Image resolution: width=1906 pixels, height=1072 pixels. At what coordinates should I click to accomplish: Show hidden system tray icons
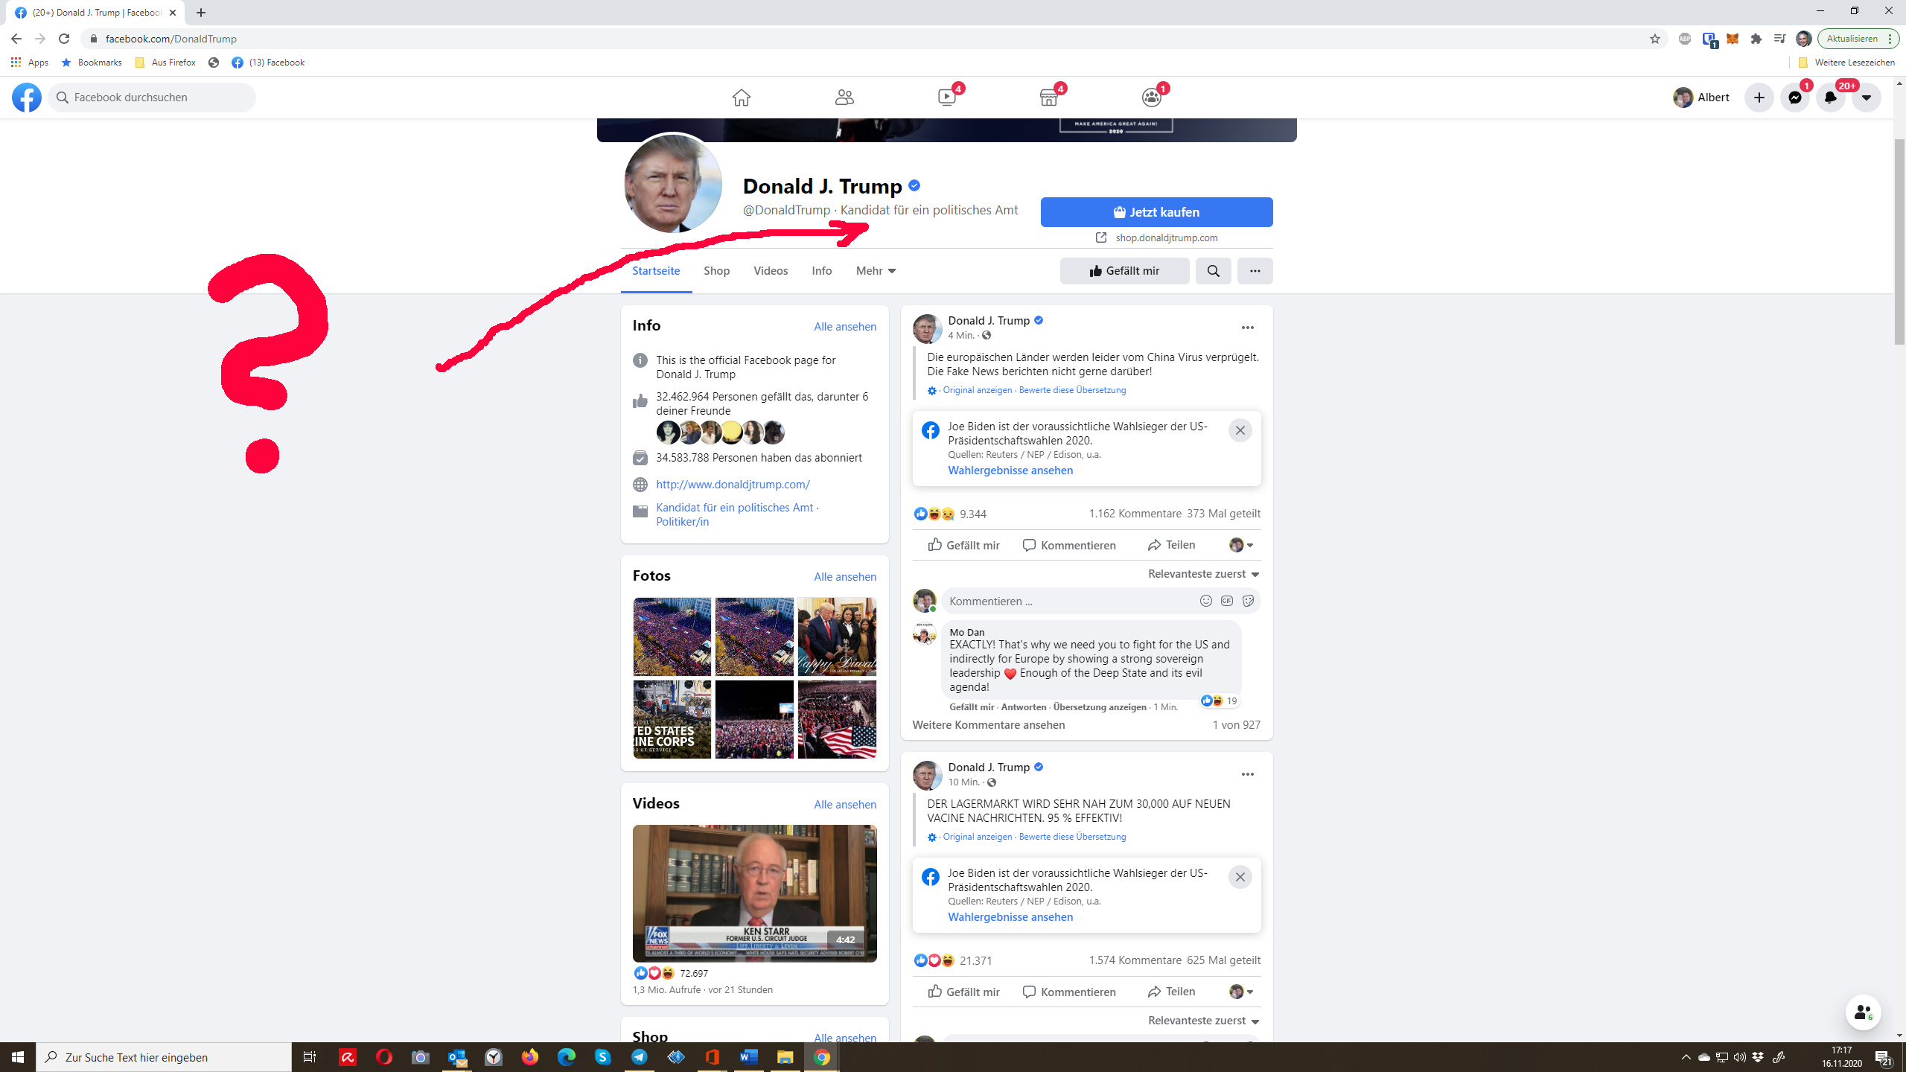pos(1686,1057)
